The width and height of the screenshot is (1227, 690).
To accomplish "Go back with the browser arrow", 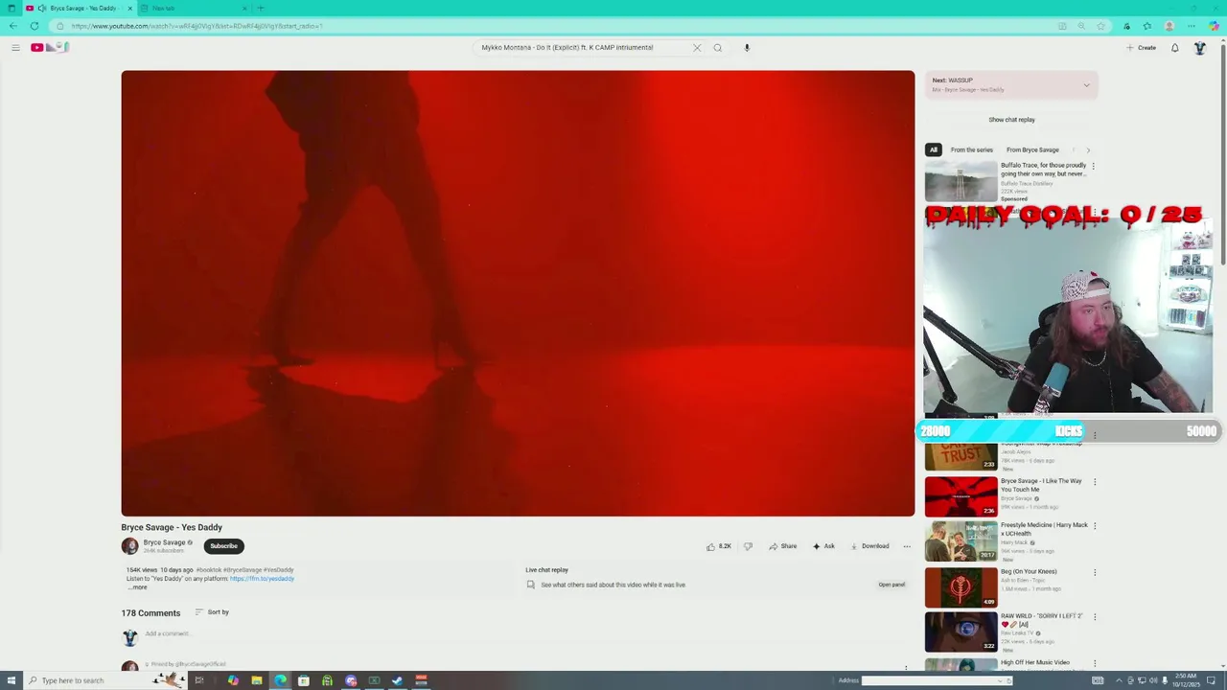I will pos(12,26).
